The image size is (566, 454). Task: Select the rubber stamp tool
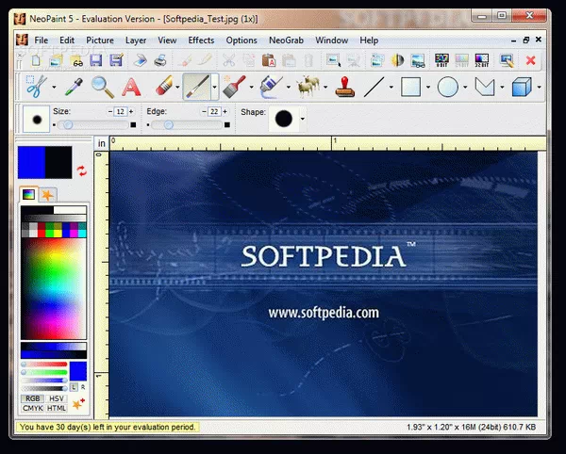pos(344,87)
